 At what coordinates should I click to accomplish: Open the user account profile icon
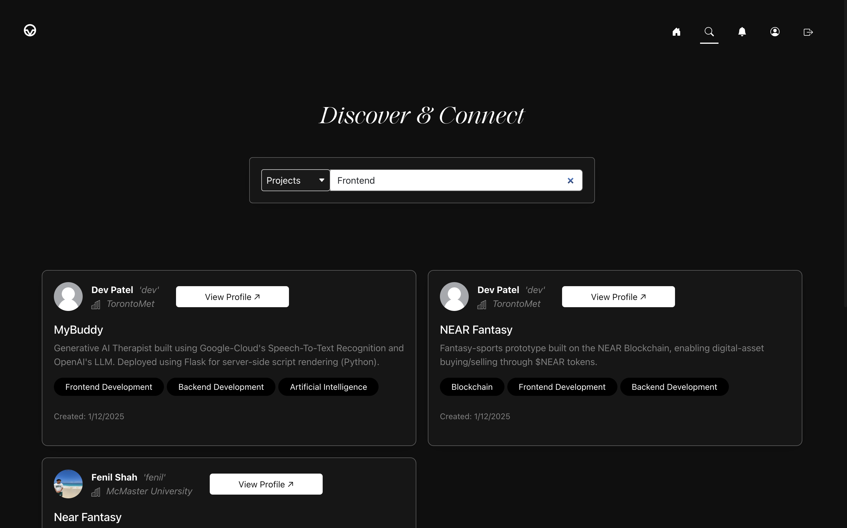click(775, 32)
